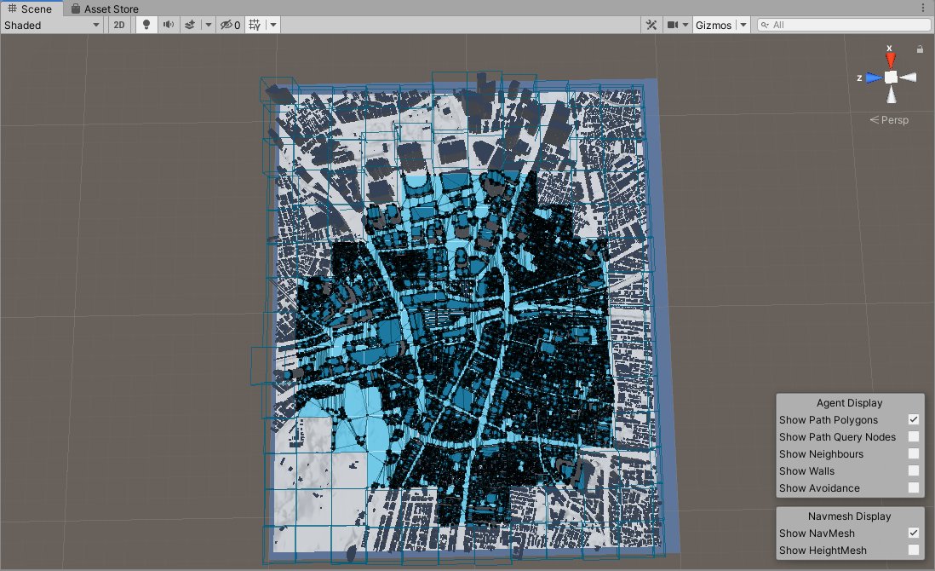
Task: Click the white cube at gizmo center
Action: point(891,77)
